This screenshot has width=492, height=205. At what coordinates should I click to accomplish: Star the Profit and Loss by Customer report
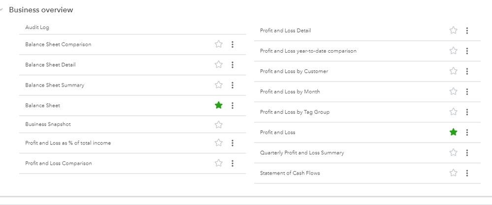(454, 71)
